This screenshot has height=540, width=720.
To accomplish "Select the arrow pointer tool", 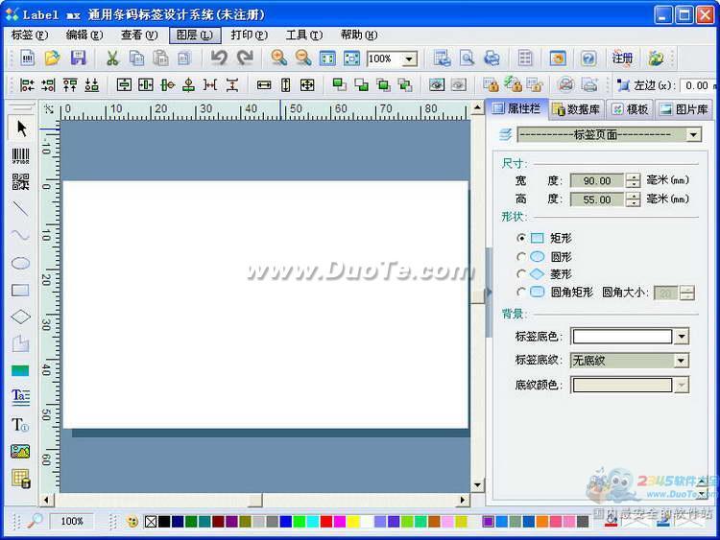I will 21,129.
